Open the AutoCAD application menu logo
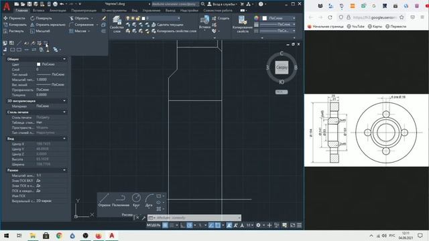The width and height of the screenshot is (429, 241). [x=7, y=6]
